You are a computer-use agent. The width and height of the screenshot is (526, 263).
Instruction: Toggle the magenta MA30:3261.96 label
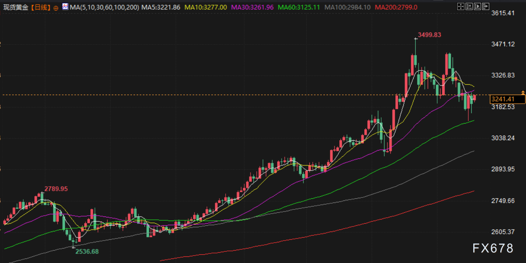(252, 7)
